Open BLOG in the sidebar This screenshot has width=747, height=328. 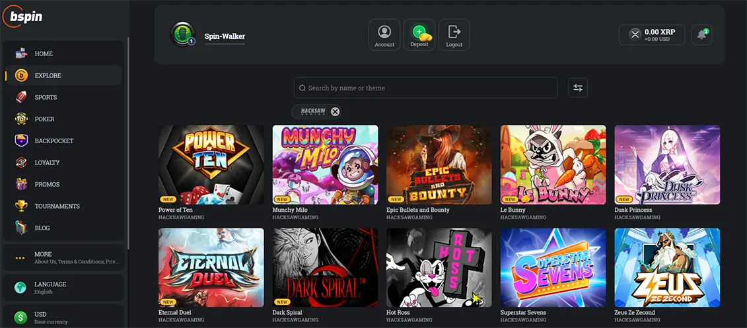(63, 228)
